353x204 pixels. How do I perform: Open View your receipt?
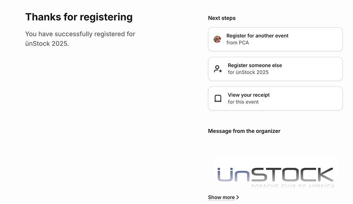tap(249, 95)
